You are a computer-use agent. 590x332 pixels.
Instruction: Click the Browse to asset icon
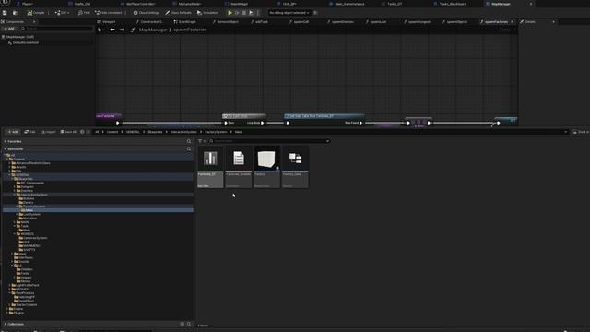pos(16,13)
